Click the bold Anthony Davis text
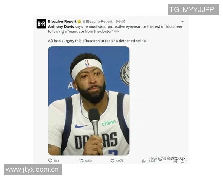 [61, 27]
